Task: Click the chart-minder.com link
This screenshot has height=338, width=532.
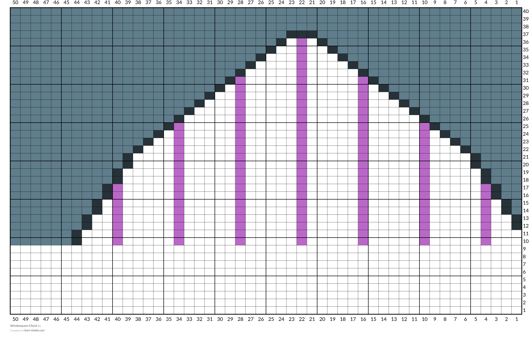Action: click(x=34, y=330)
